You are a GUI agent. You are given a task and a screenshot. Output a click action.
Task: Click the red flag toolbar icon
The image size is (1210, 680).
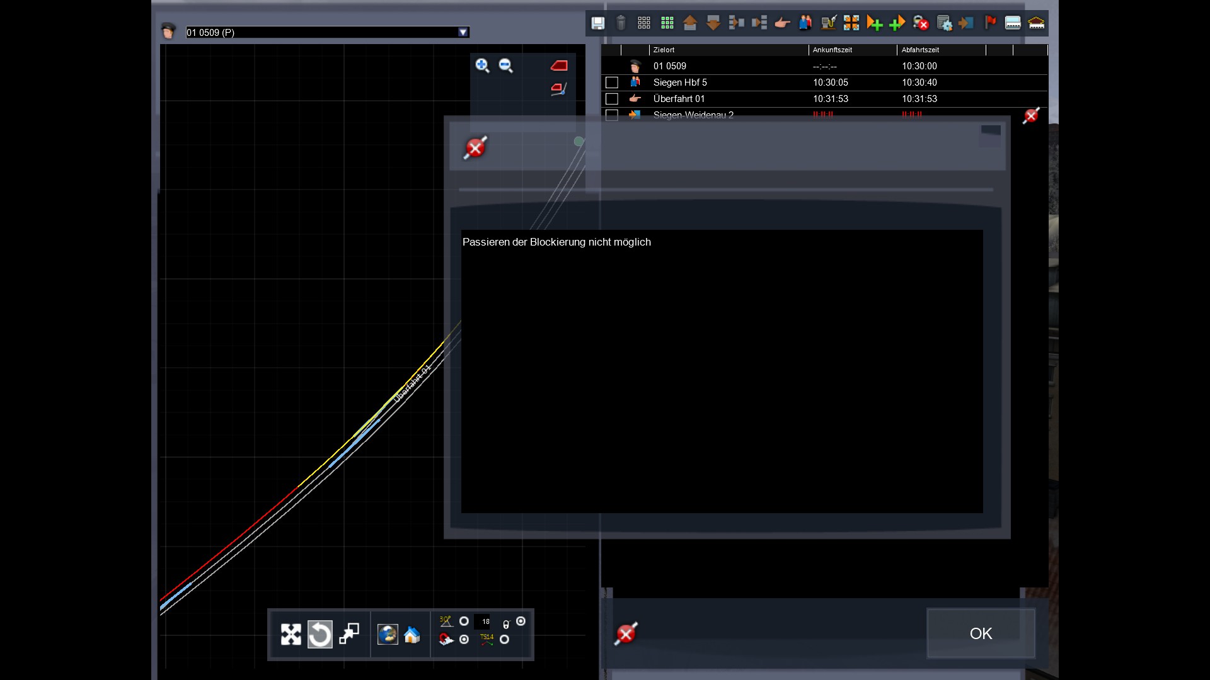(990, 23)
